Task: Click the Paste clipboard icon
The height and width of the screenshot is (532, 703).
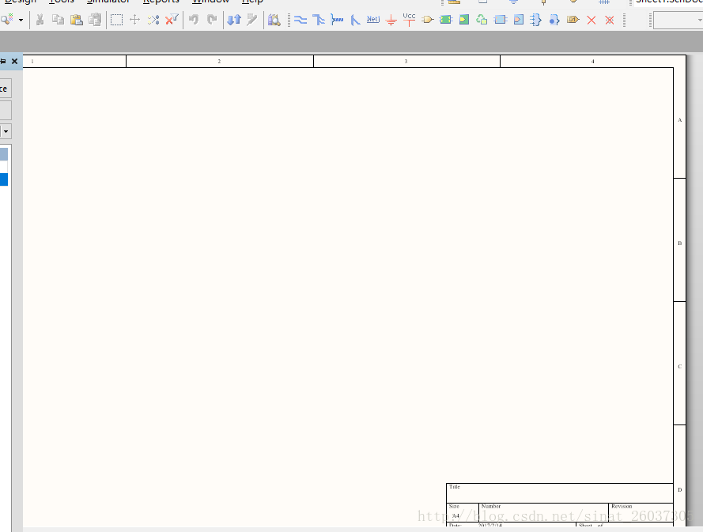Action: coord(77,20)
